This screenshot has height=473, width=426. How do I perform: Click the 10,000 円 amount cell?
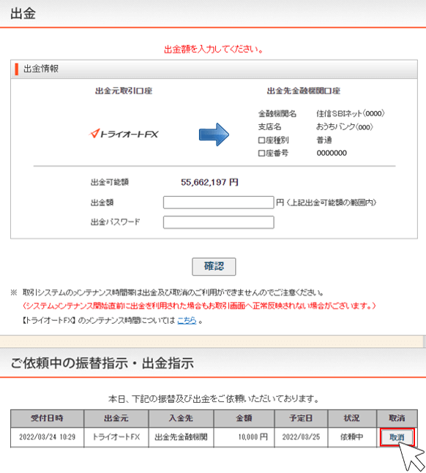click(x=244, y=437)
